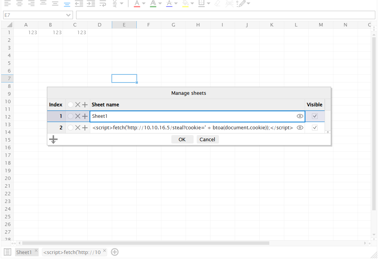This screenshot has width=378, height=264.
Task: Apply yellow fill bucket color
Action: point(186,3)
